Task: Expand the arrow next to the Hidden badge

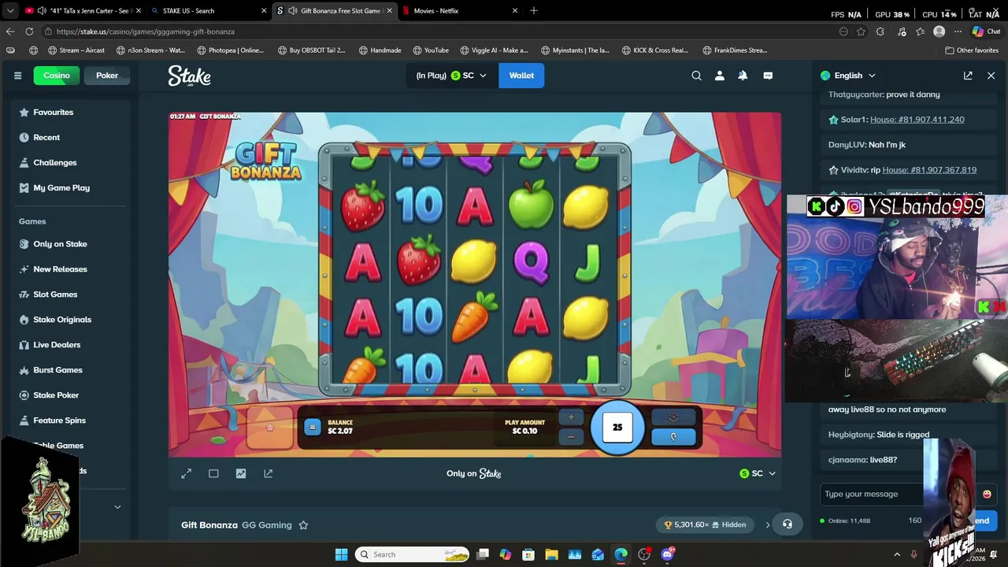Action: click(x=768, y=524)
